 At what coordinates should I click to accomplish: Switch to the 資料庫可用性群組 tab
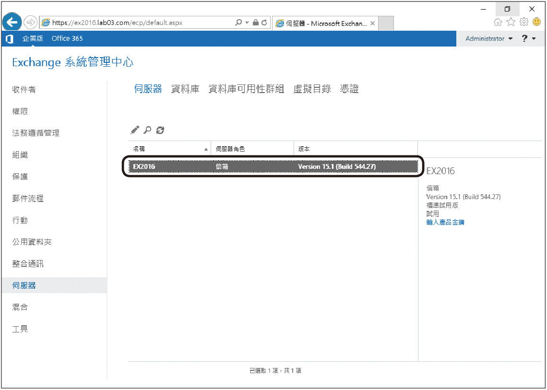click(x=246, y=89)
